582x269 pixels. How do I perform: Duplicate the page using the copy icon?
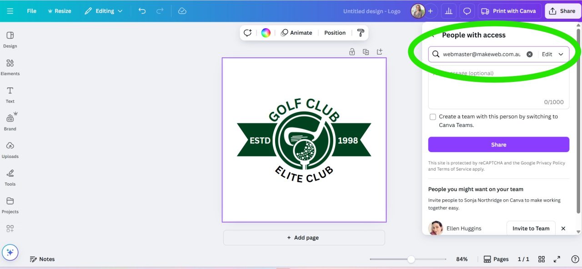pos(366,51)
